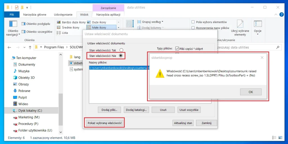Expand layout gallery more arrow

pos(118,28)
